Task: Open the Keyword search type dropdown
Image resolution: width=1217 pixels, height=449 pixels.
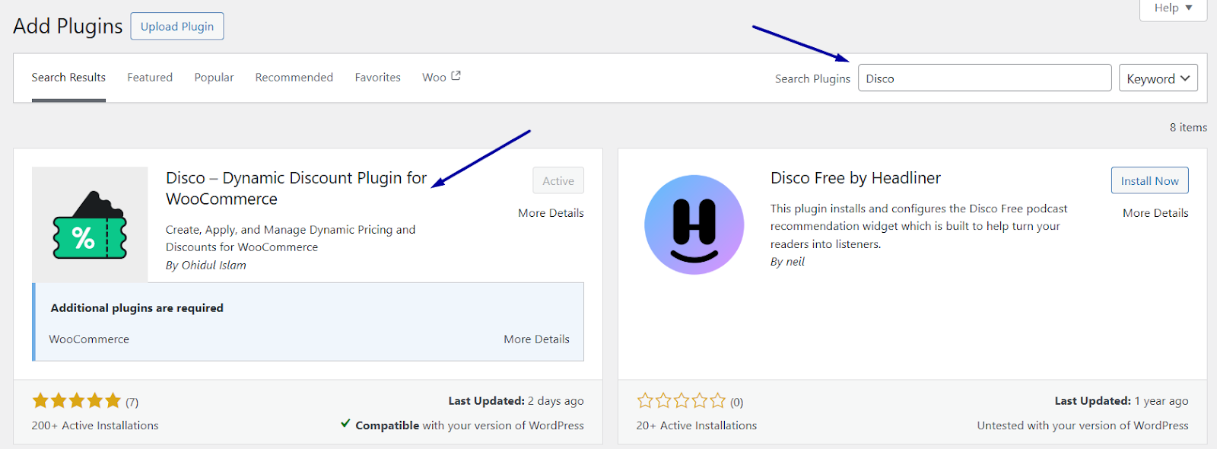Action: point(1158,78)
